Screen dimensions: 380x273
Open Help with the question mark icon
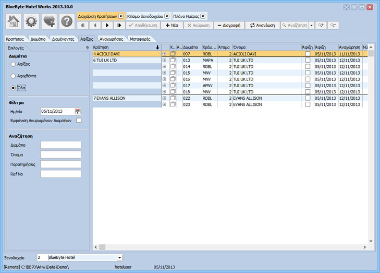(x=67, y=21)
